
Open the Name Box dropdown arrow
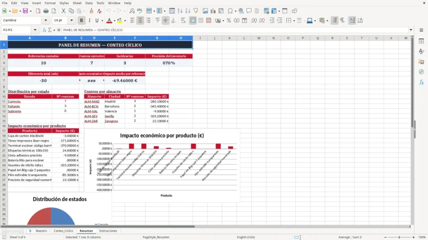click(35, 30)
